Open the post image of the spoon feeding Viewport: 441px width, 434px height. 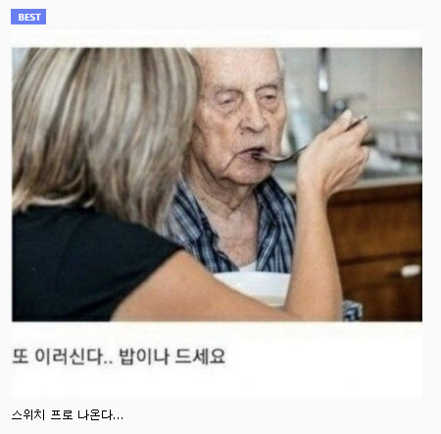point(217,184)
